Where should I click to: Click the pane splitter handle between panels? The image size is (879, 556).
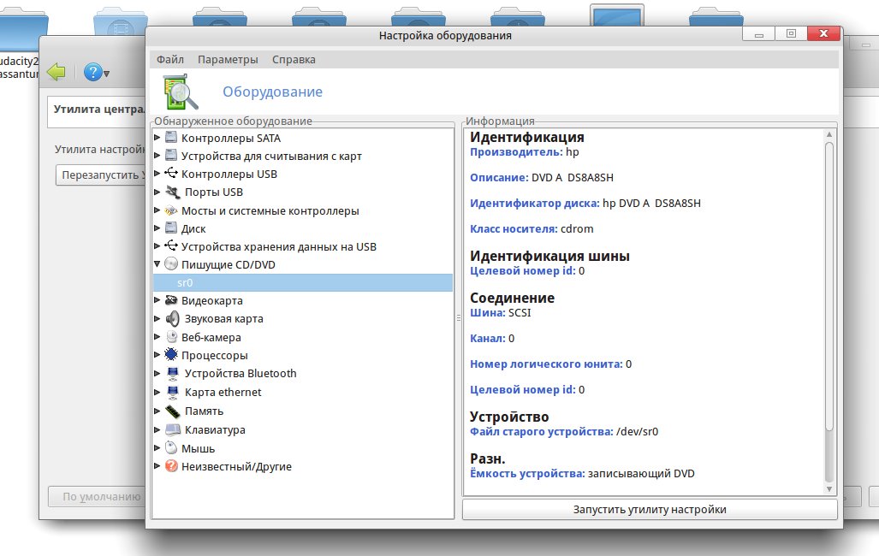coord(458,318)
